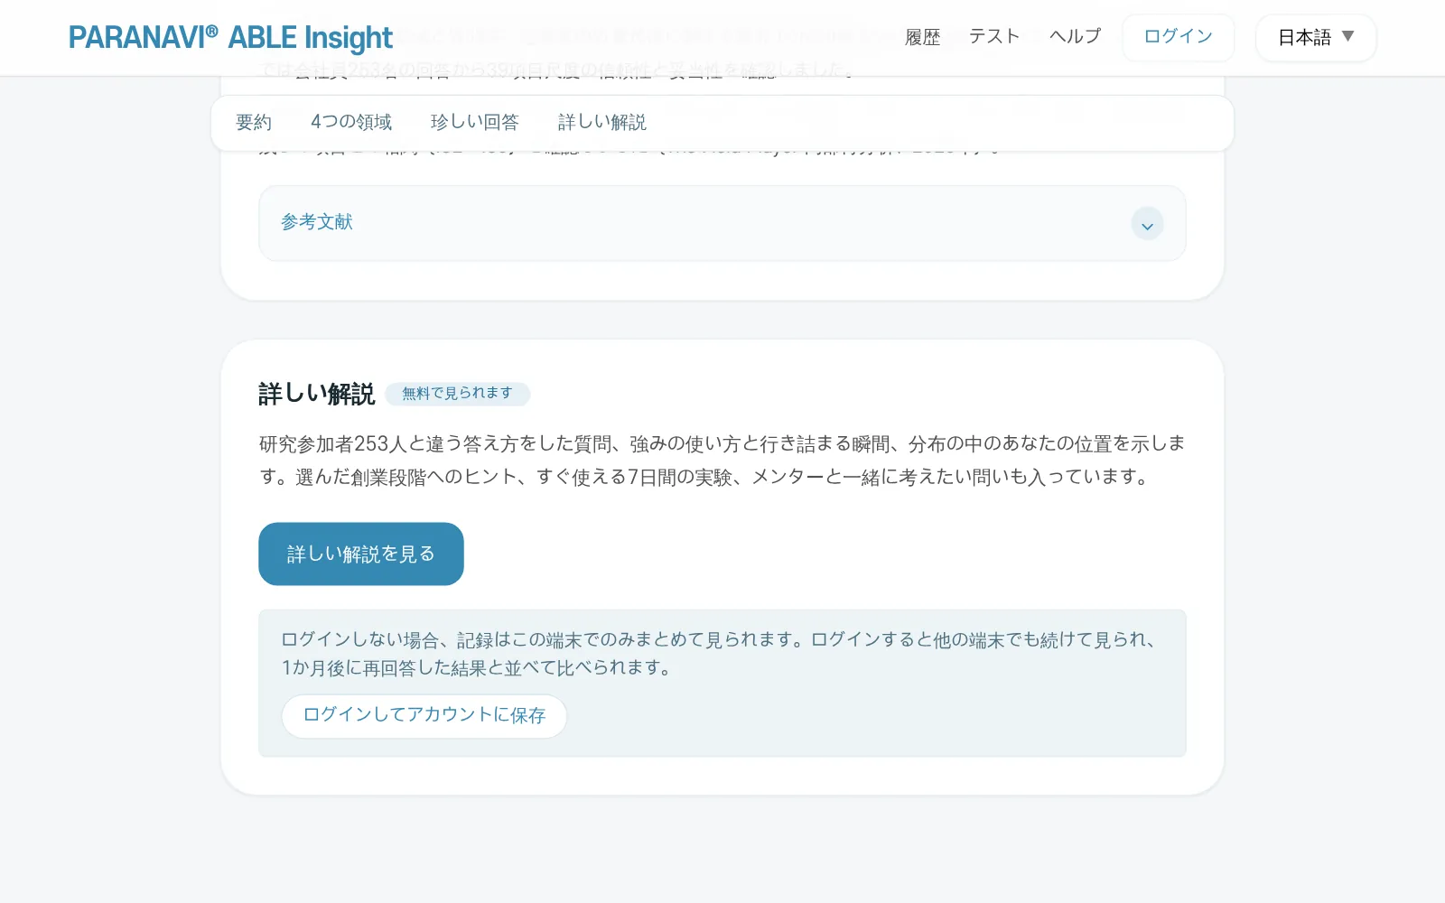Open the ヘルプ help link

(x=1075, y=36)
